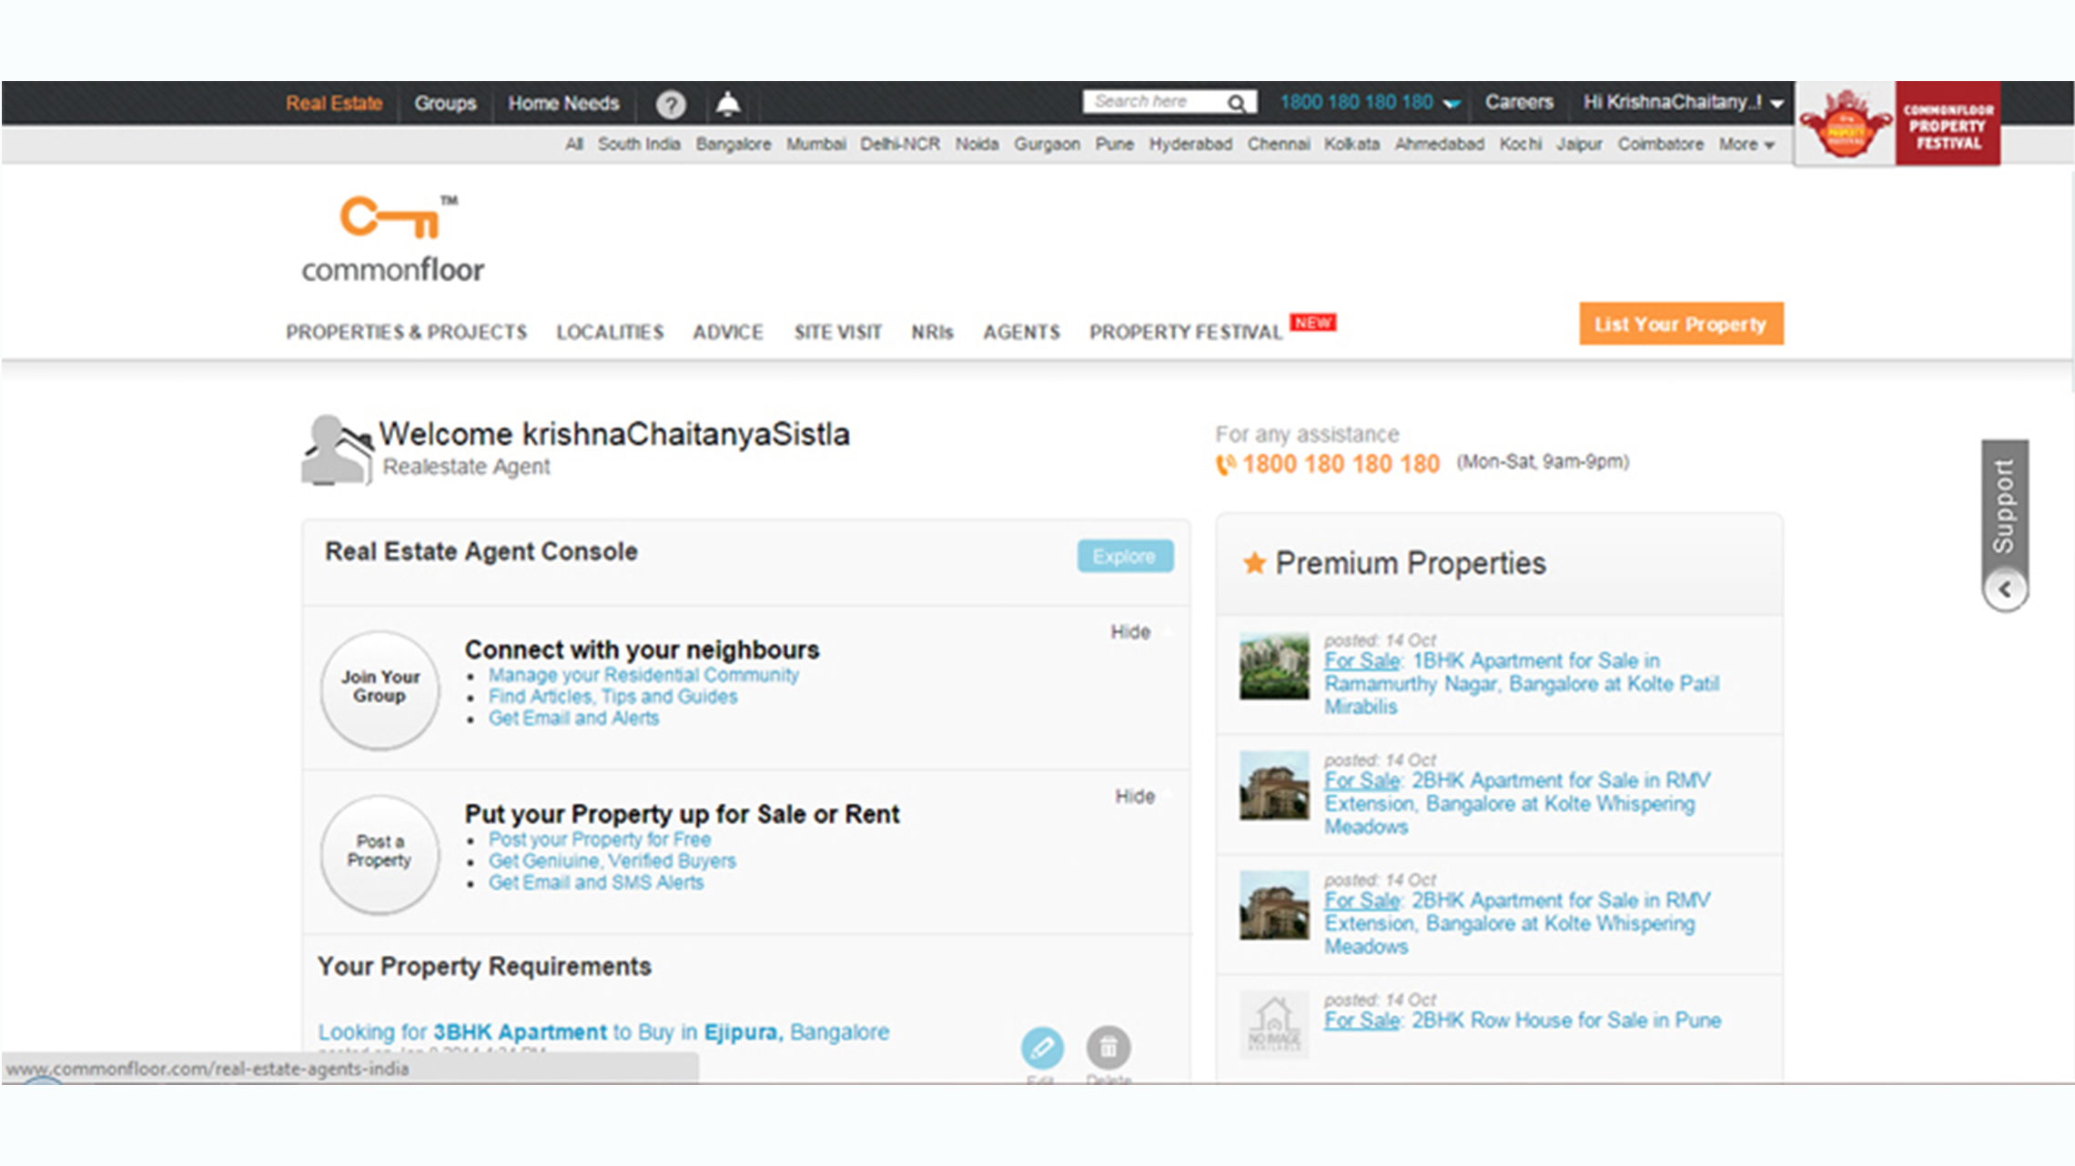2075x1166 pixels.
Task: Open the Property Festival banner icon
Action: [1898, 124]
